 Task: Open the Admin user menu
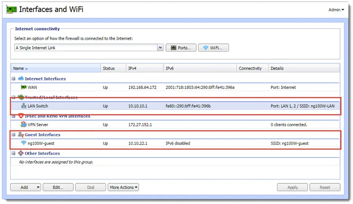(336, 10)
